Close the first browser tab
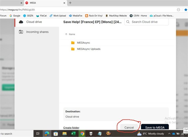The width and height of the screenshot is (188, 137). point(21,3)
